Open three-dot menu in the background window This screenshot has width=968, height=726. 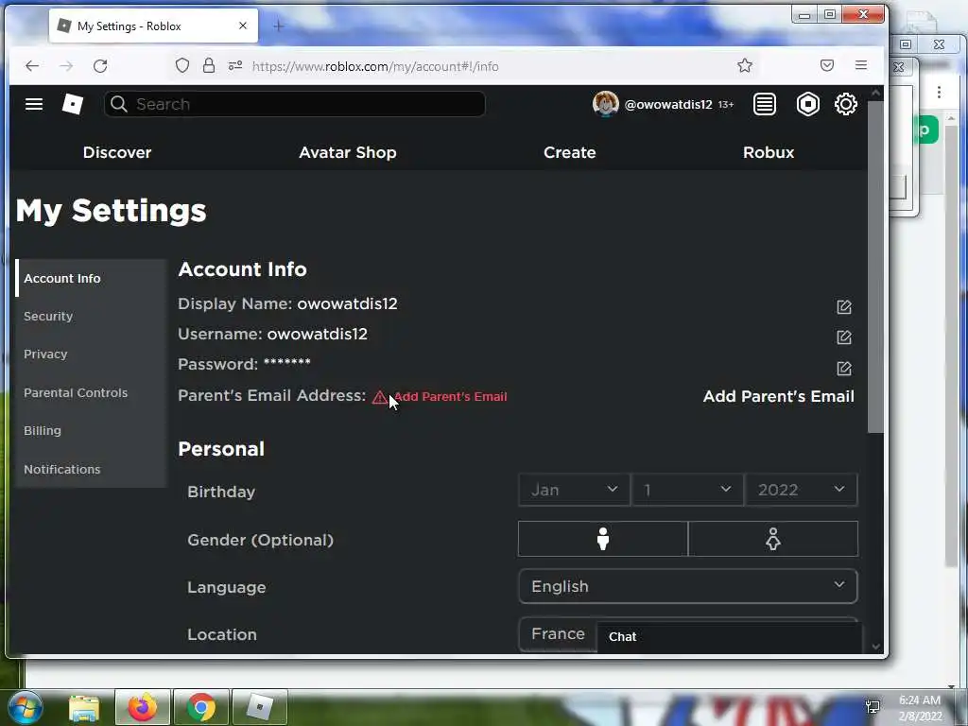pyautogui.click(x=939, y=92)
